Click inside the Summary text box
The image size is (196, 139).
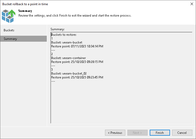(x=121, y=78)
